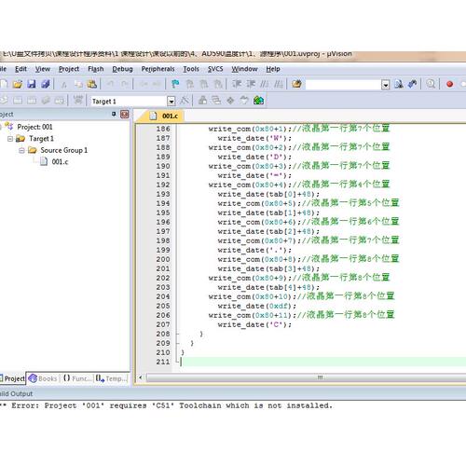Click the Paste toolbar icon

92,84
